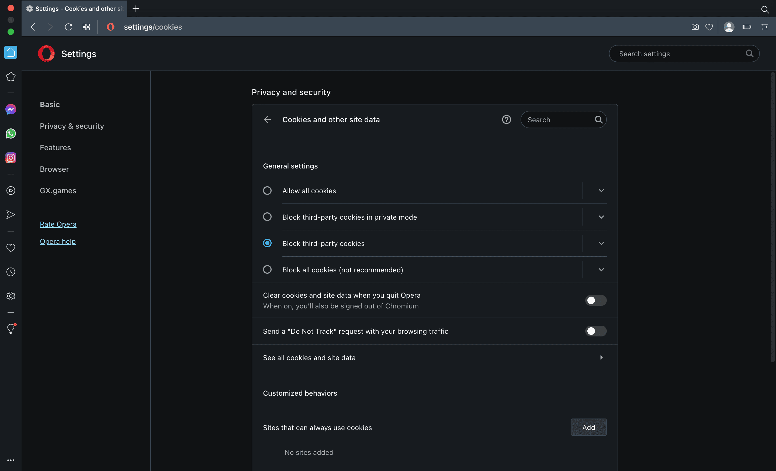776x471 pixels.
Task: Click 'Privacy & security' menu item
Action: (x=72, y=126)
